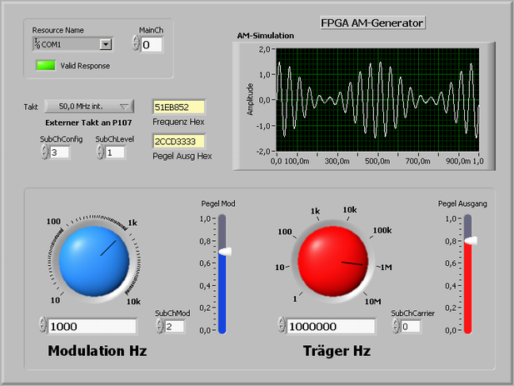Click the MainCh stepper arrows
This screenshot has height=386, width=514.
coord(136,43)
